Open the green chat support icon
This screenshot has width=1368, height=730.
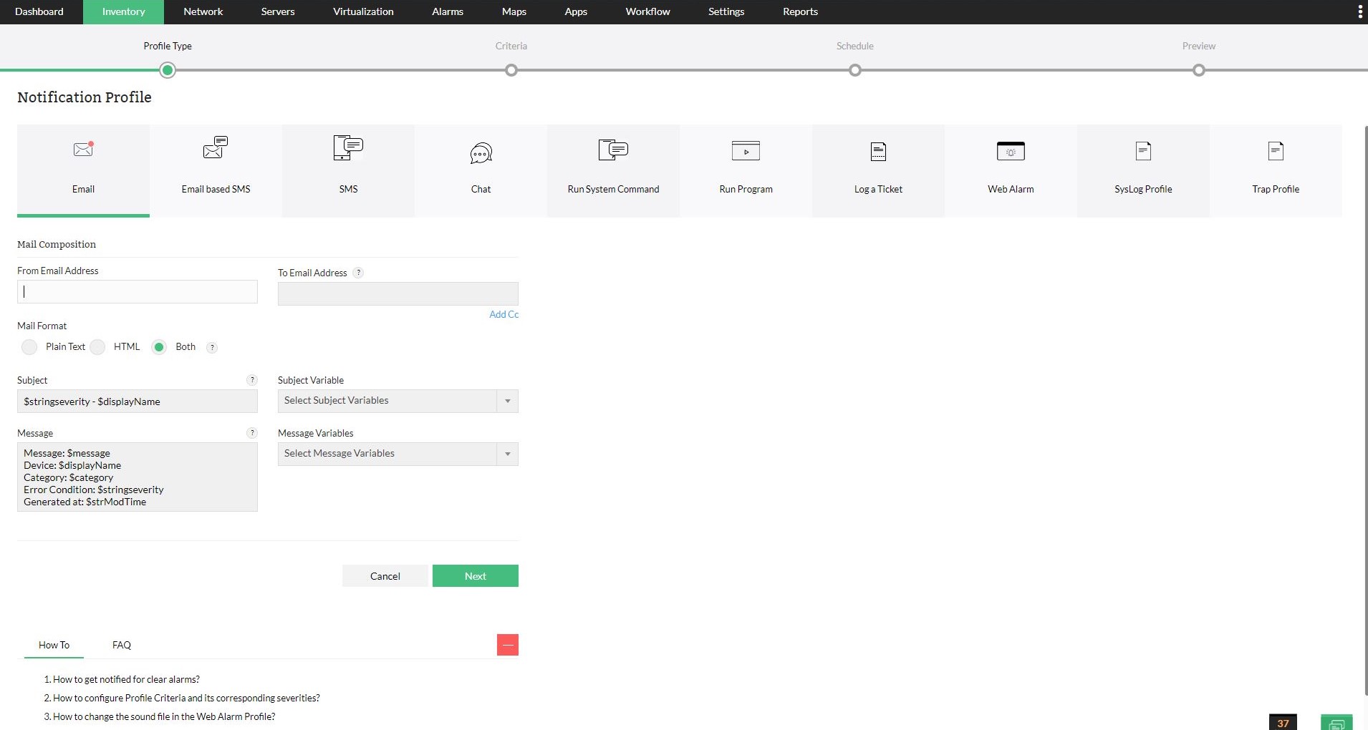pyautogui.click(x=1336, y=722)
